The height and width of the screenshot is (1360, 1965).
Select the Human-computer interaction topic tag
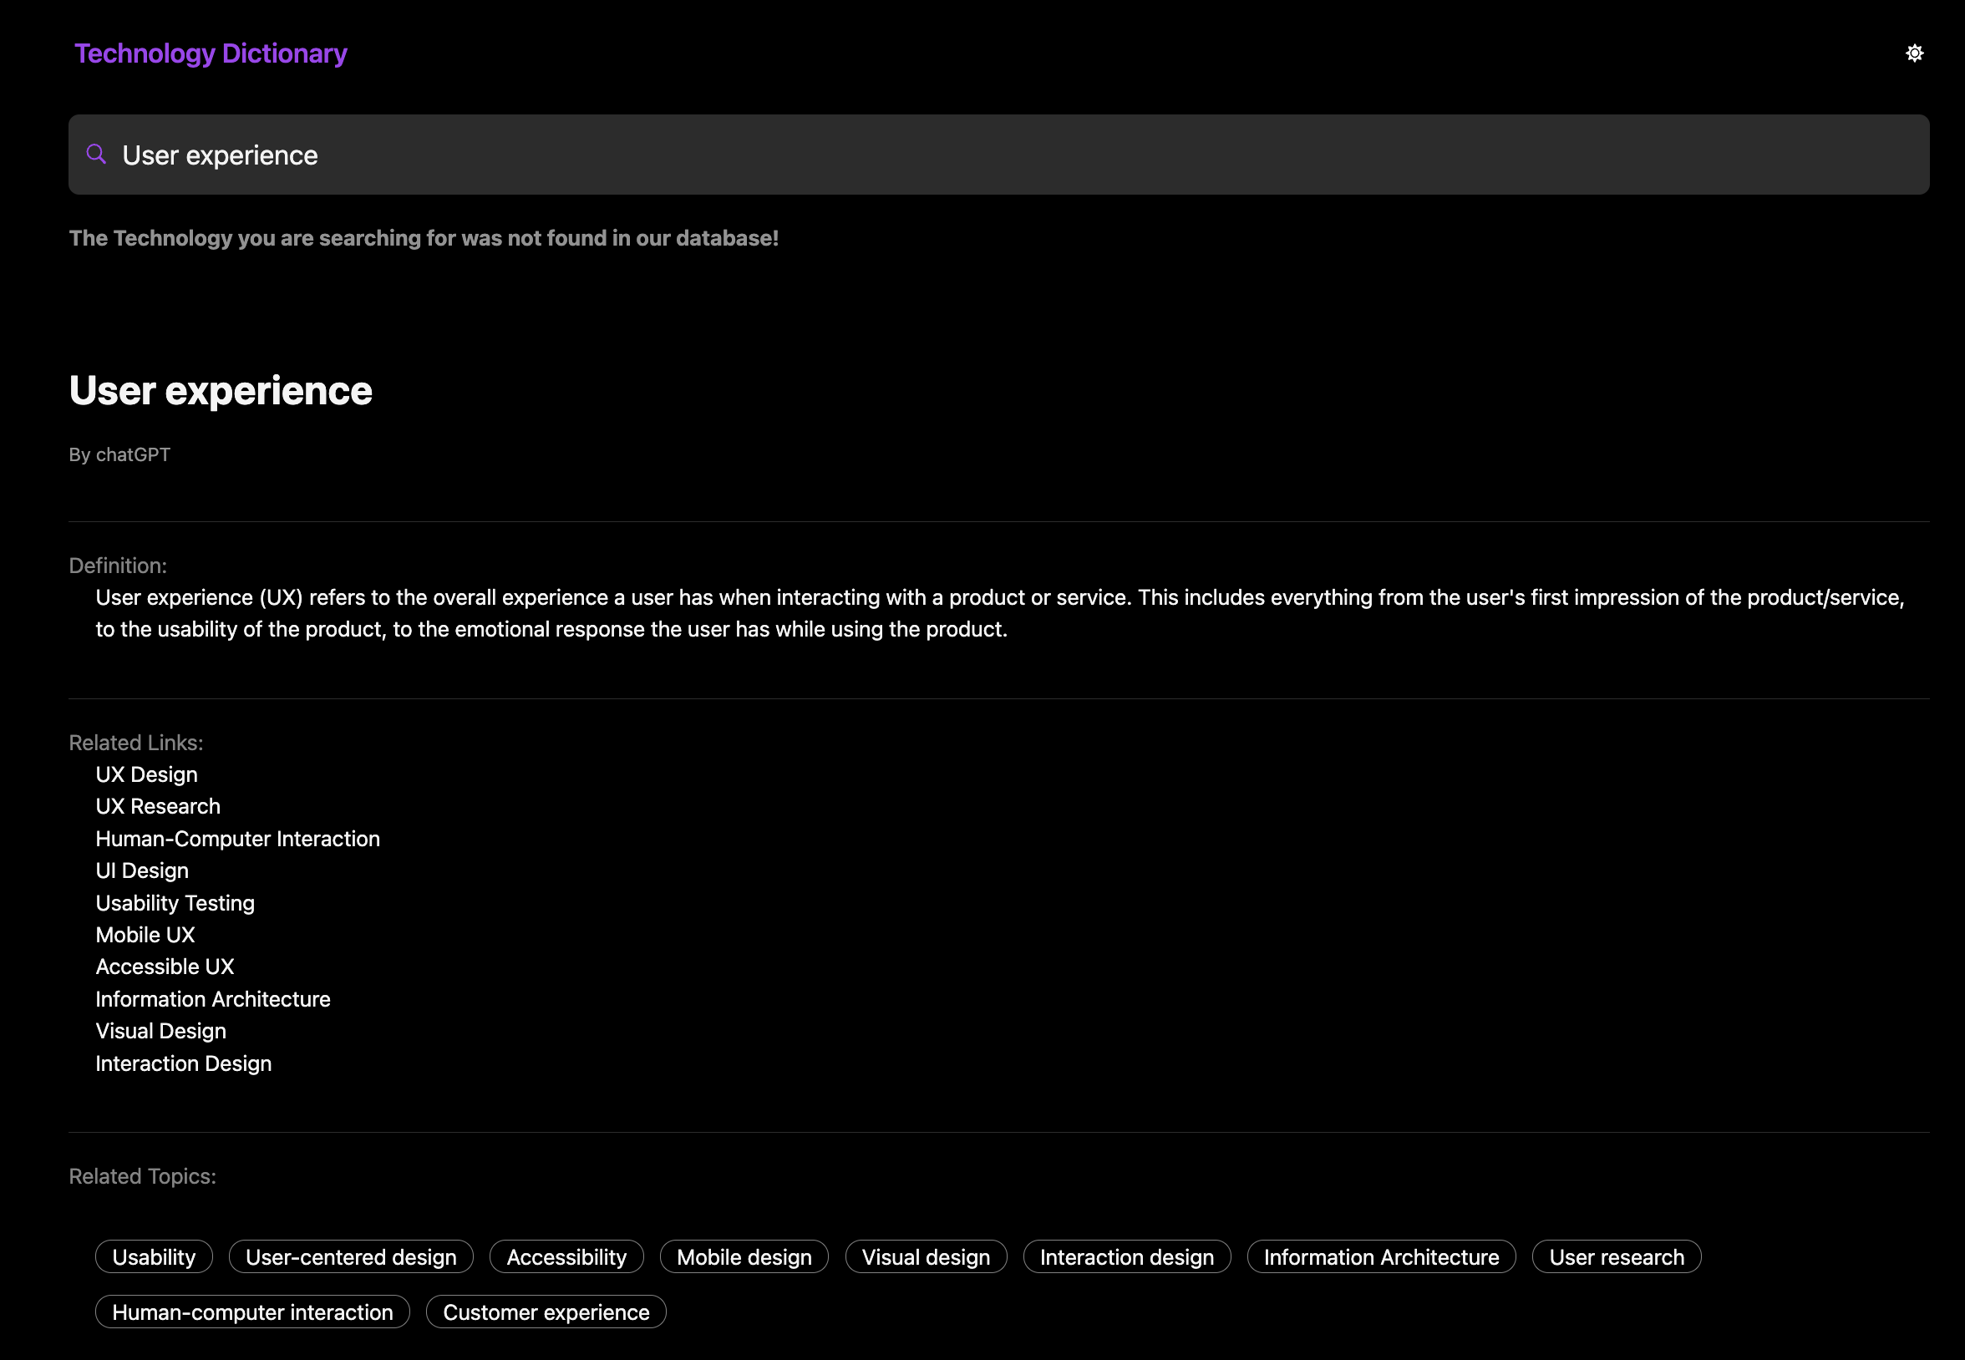click(x=252, y=1312)
